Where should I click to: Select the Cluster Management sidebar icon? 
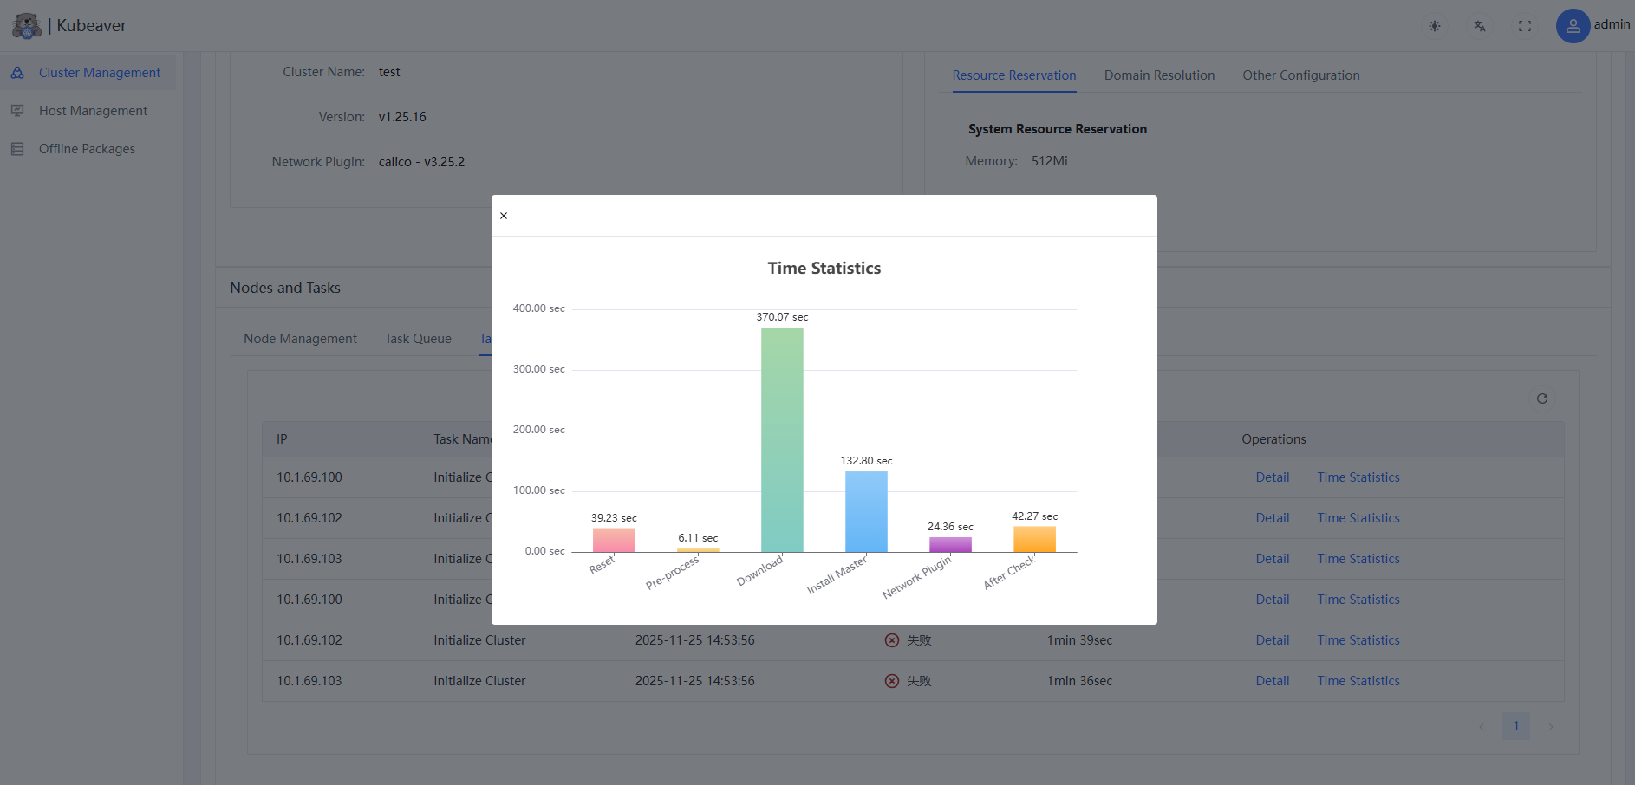click(17, 73)
